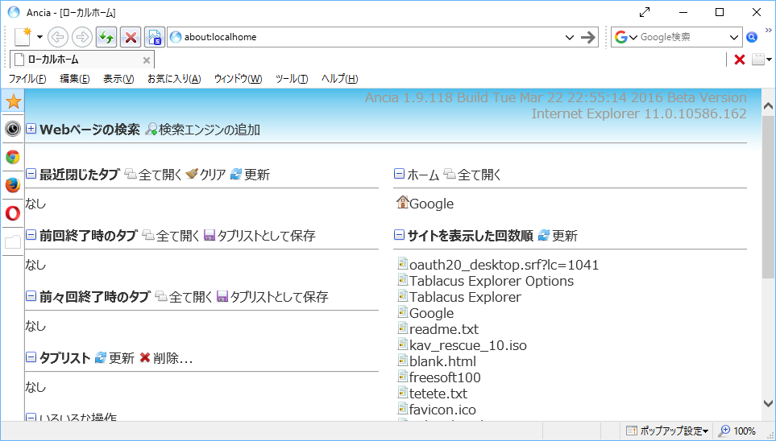Select the ローカルホーム tab
This screenshot has height=441, width=776.
(82, 60)
